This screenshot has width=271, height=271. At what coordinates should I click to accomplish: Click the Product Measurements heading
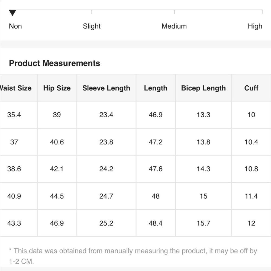click(54, 63)
